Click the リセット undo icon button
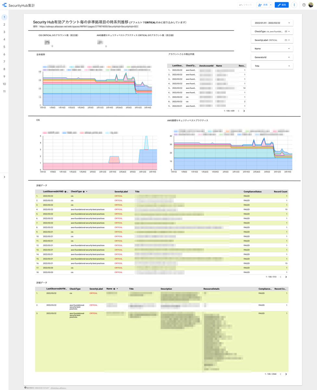This screenshot has width=317, height=390. 245,5
